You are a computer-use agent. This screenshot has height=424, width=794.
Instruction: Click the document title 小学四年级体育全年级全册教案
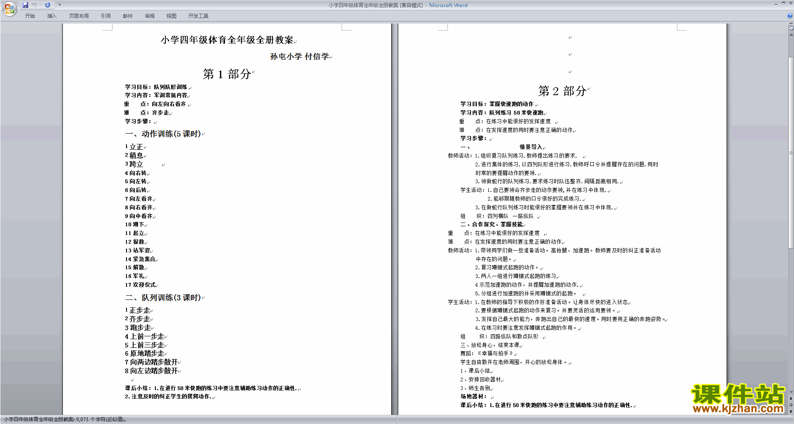pyautogui.click(x=227, y=40)
